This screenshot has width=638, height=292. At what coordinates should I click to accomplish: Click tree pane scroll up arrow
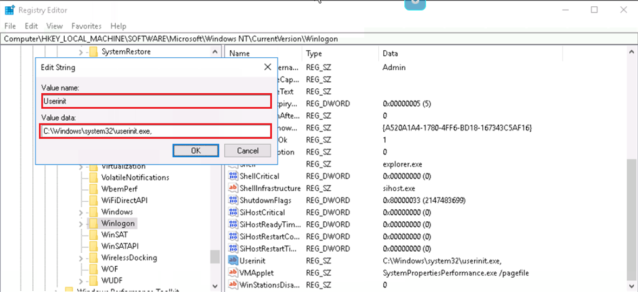point(214,52)
